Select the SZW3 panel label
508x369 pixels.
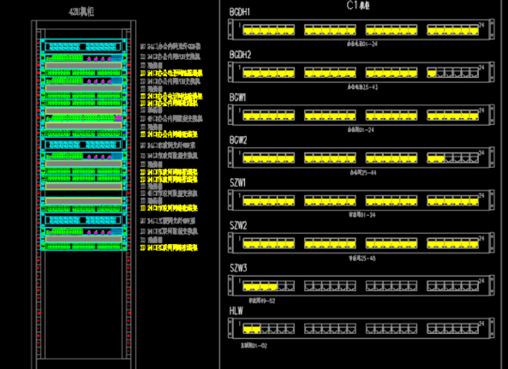click(x=238, y=268)
